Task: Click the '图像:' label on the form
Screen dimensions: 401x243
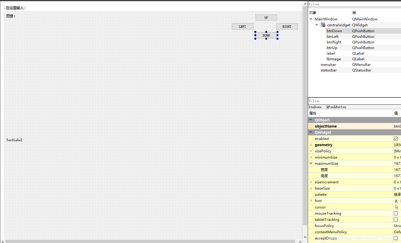Action: point(11,16)
